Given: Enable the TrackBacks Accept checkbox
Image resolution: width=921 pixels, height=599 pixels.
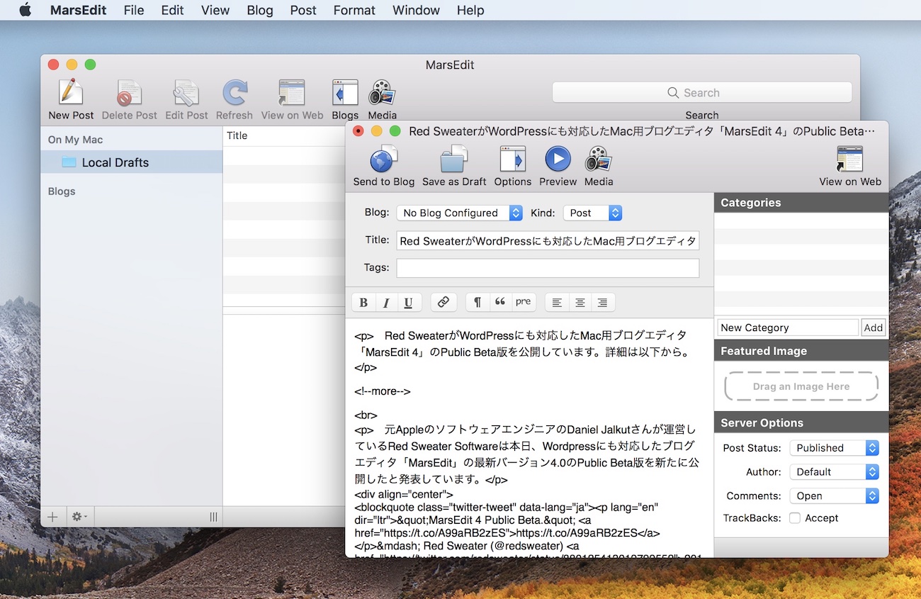Looking at the screenshot, I should pyautogui.click(x=795, y=518).
